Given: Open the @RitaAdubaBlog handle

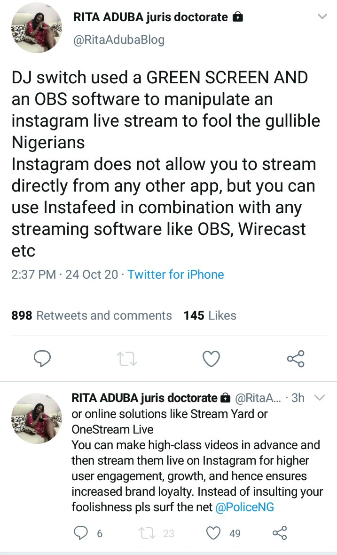Looking at the screenshot, I should point(119,40).
